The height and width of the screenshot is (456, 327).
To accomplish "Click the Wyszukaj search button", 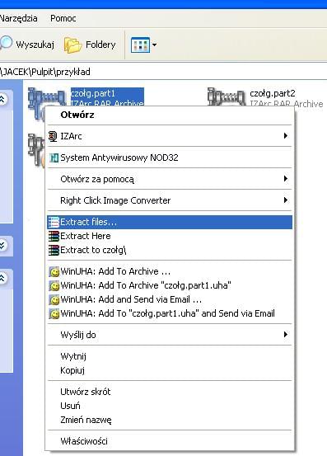I will (26, 45).
